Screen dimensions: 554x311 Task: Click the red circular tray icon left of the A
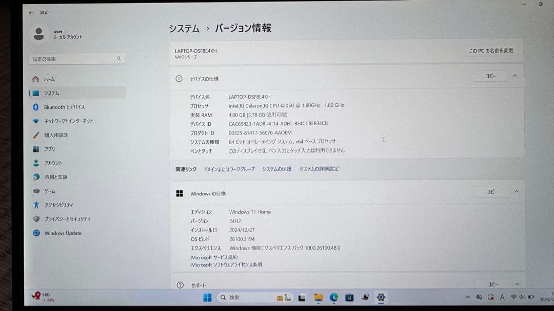tap(491, 297)
